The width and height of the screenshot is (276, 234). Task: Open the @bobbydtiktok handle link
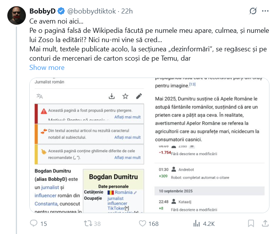tap(91, 11)
